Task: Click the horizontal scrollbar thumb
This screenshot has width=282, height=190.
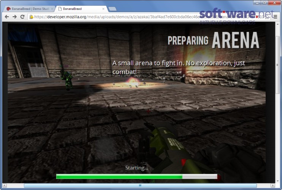Action: 140,185
